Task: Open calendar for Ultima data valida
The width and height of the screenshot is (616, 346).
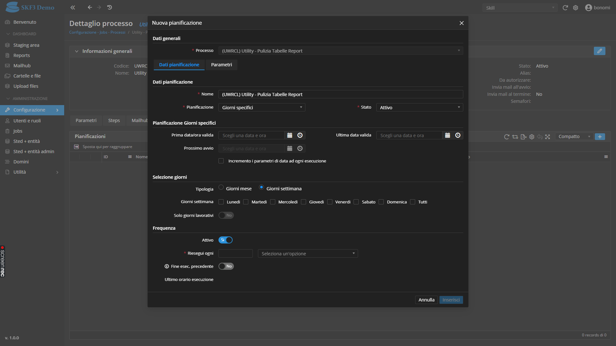Action: [448, 135]
